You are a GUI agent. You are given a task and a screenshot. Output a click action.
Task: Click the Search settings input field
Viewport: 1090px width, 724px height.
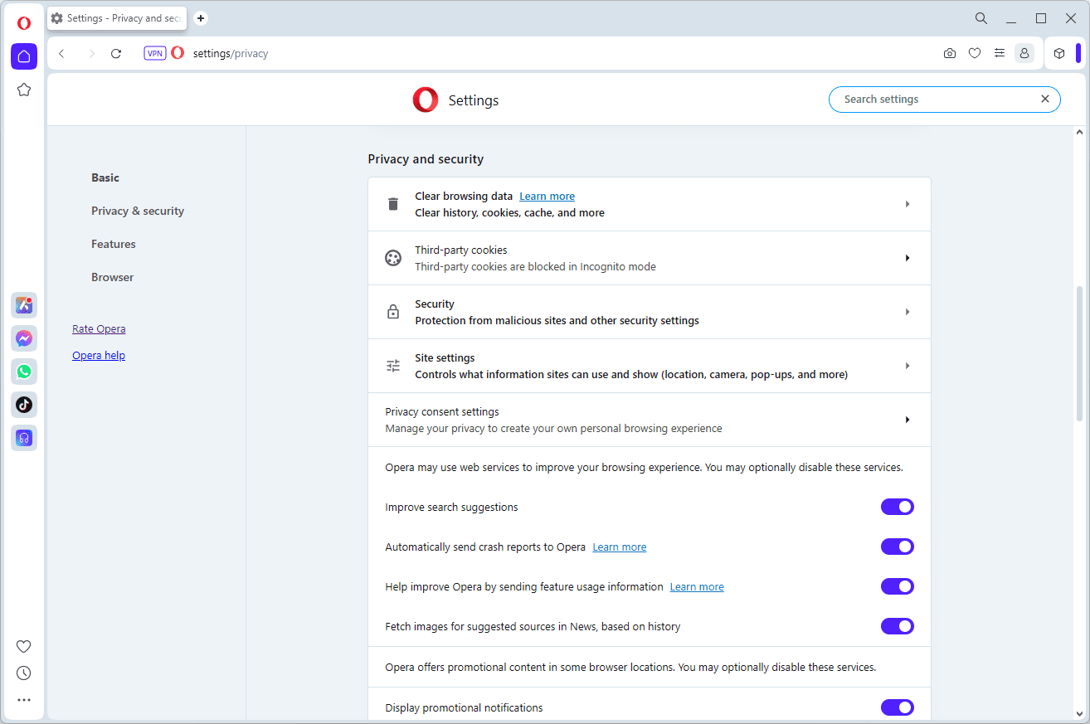(x=937, y=100)
